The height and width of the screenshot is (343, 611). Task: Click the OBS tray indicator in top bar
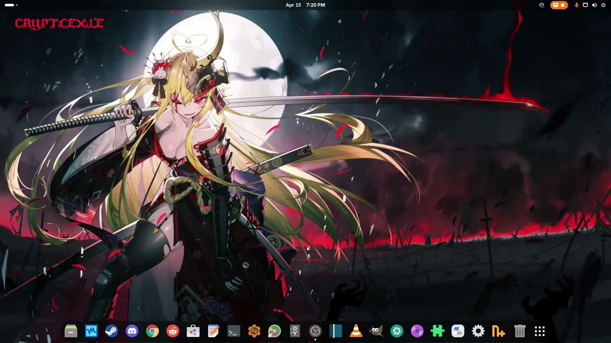542,5
